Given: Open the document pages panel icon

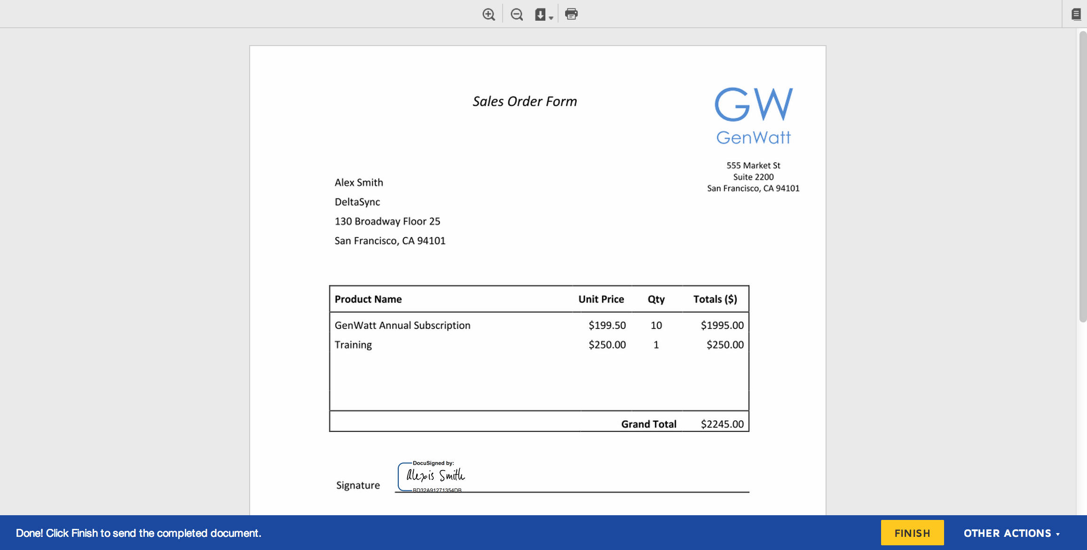Looking at the screenshot, I should (x=1076, y=14).
